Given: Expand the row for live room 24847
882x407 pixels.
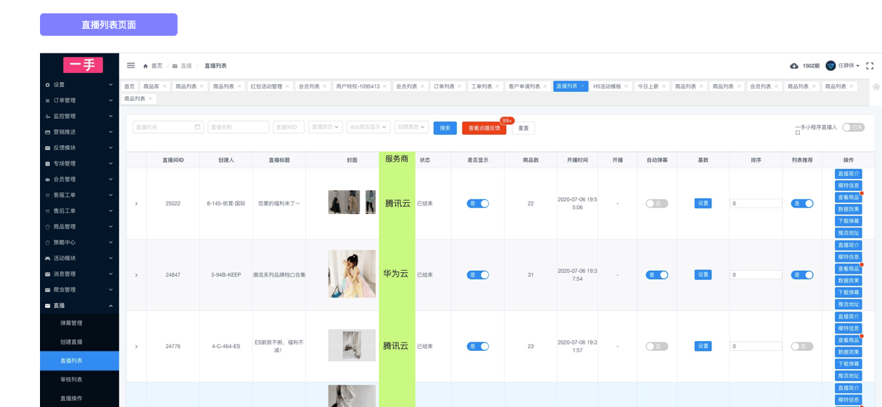Looking at the screenshot, I should (136, 275).
